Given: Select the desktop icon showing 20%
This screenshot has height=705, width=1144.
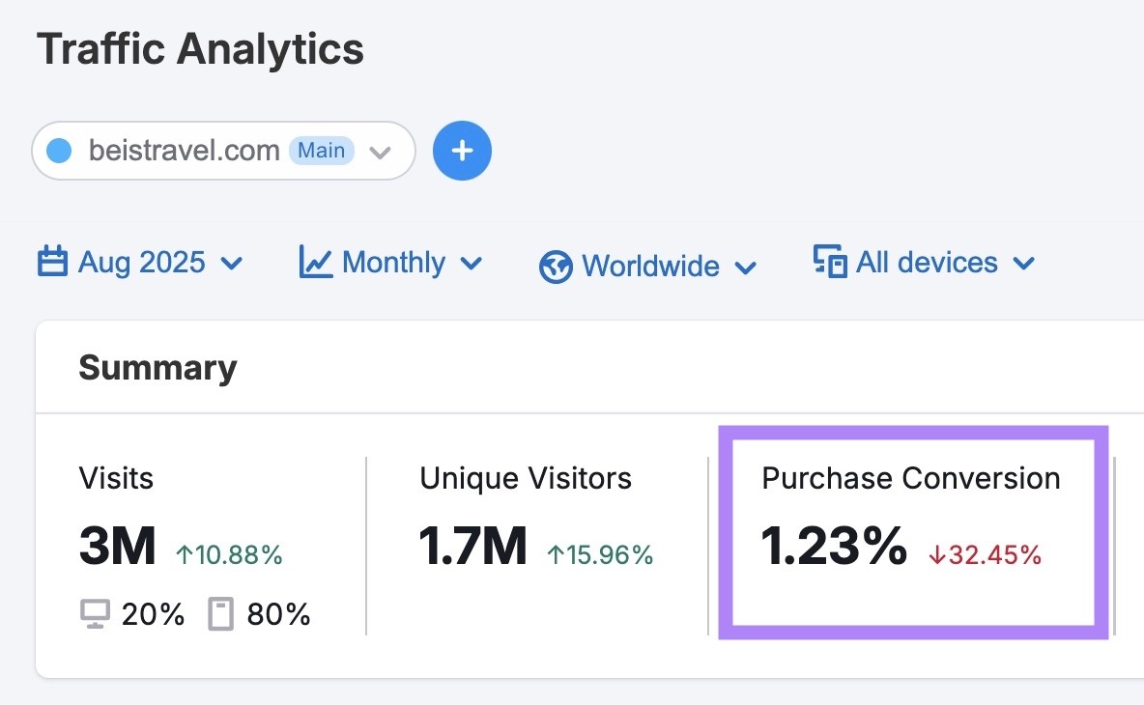Looking at the screenshot, I should point(95,612).
